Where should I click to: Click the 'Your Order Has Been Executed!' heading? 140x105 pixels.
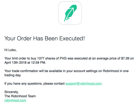click(44, 38)
